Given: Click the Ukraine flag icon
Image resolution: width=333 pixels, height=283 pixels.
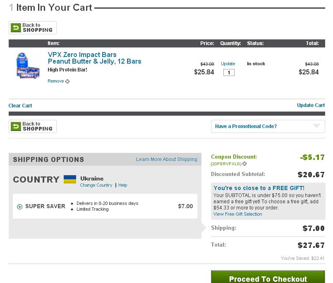Looking at the screenshot, I should pos(70,179).
